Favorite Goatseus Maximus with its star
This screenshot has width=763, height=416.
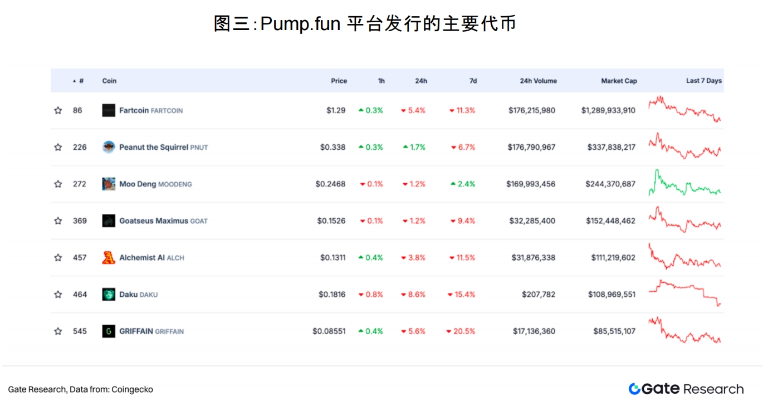click(x=58, y=221)
